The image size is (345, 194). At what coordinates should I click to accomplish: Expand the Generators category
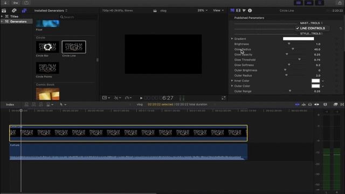coord(2,22)
